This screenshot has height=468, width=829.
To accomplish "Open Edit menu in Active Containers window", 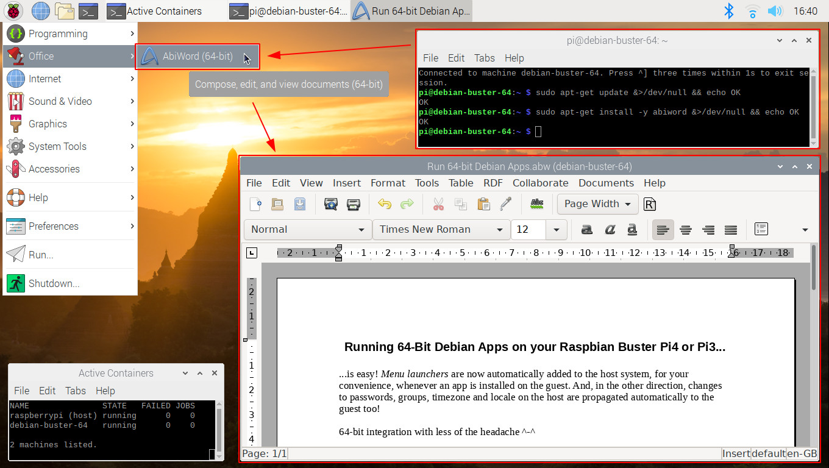I will [x=48, y=391].
